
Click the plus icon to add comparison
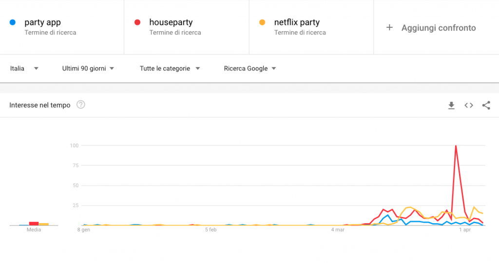coord(389,28)
